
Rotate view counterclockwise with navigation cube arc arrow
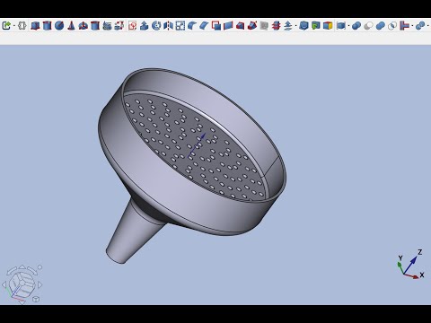pyautogui.click(x=11, y=271)
